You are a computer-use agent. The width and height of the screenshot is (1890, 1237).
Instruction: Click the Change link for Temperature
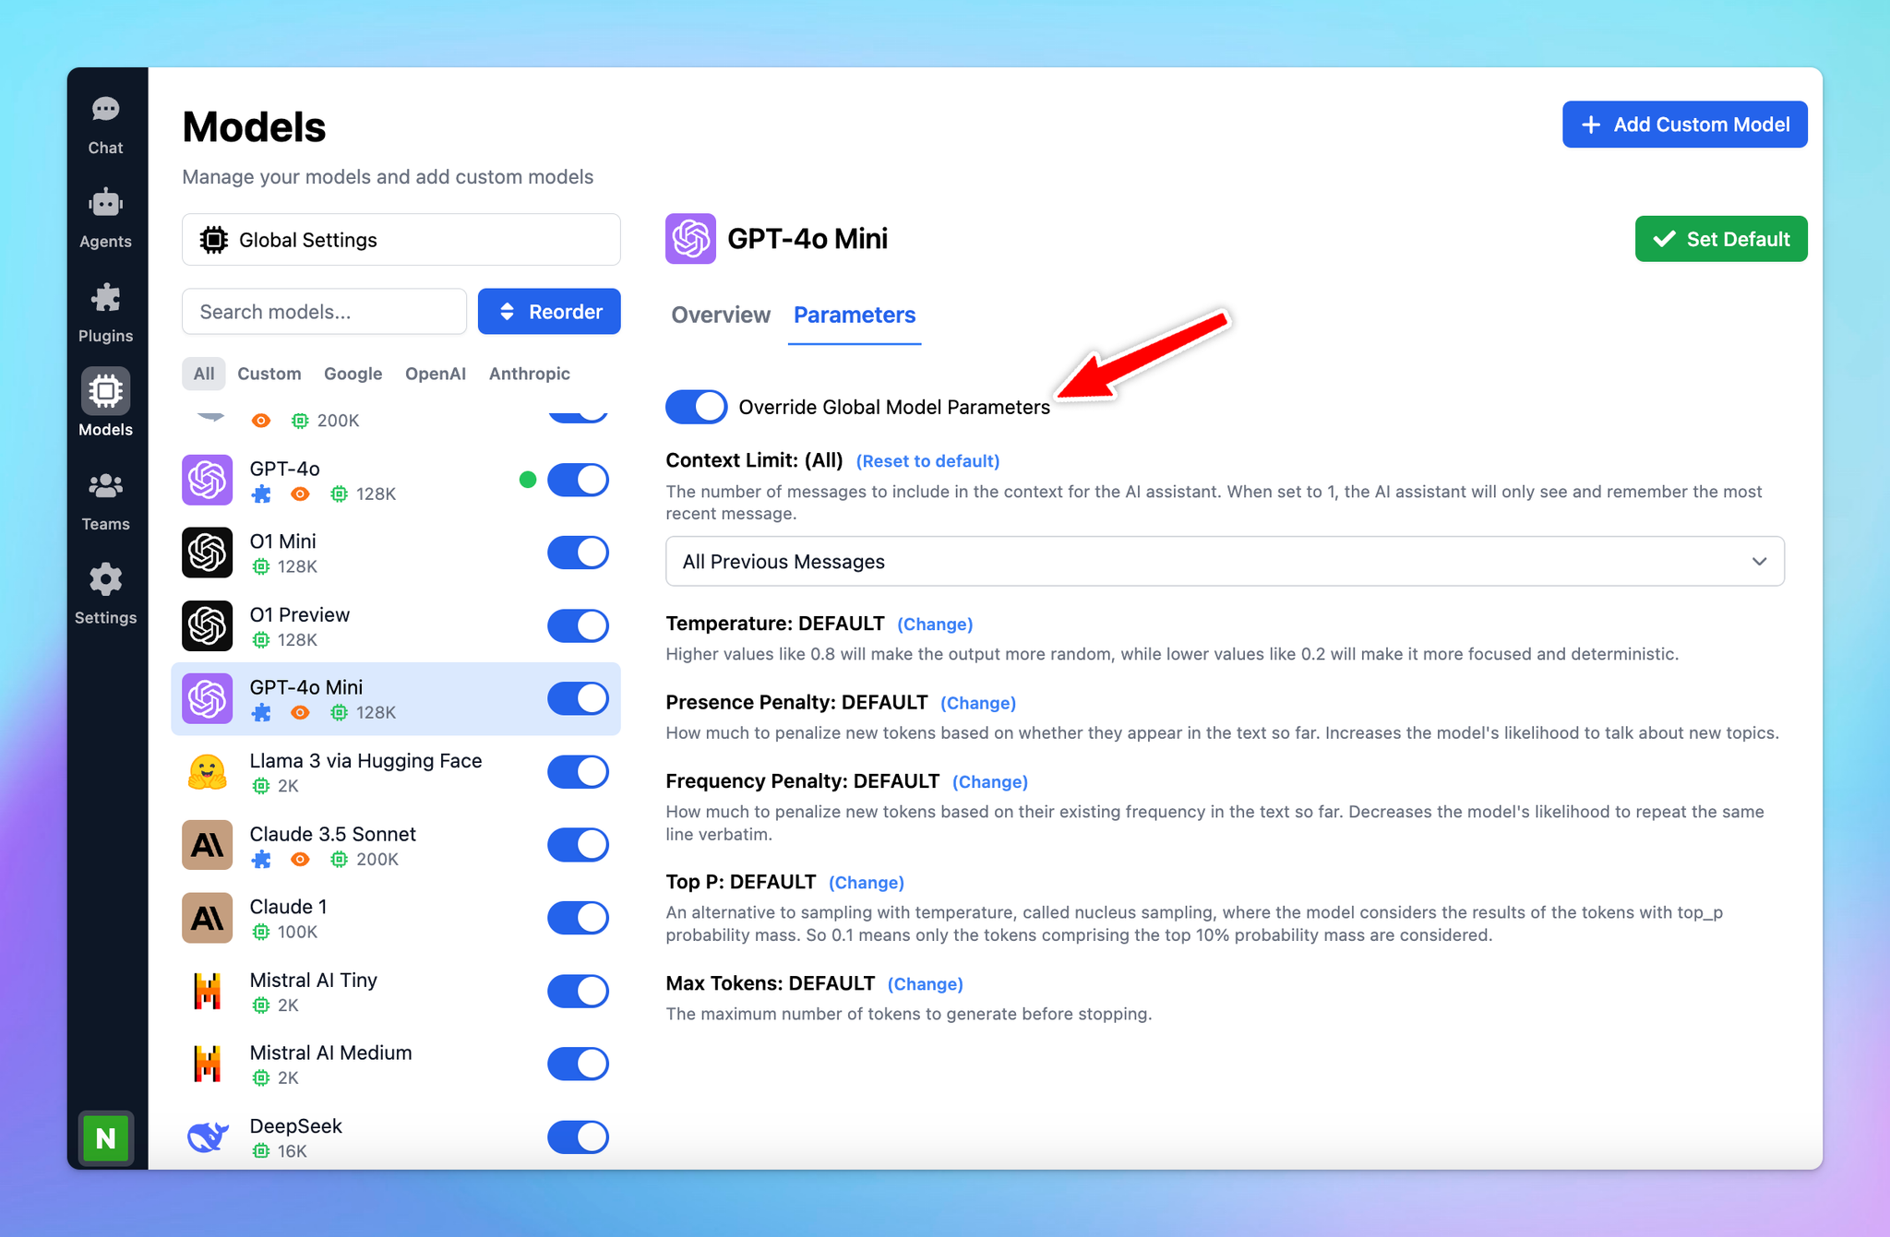pos(935,624)
